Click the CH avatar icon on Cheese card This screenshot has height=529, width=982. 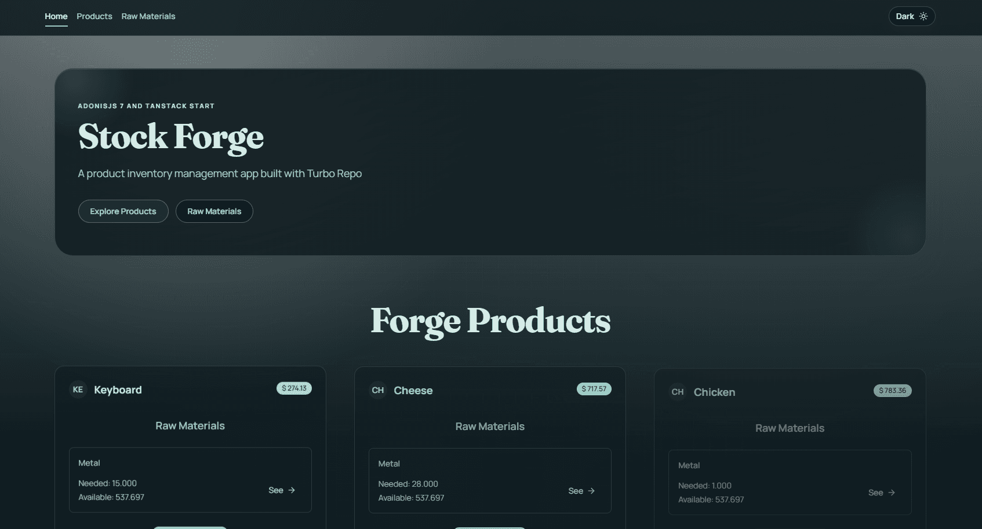point(377,391)
